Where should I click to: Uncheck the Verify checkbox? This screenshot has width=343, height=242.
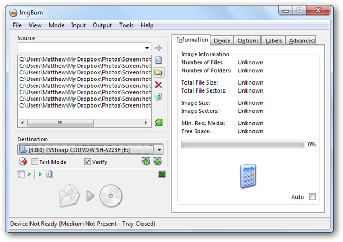pos(87,162)
